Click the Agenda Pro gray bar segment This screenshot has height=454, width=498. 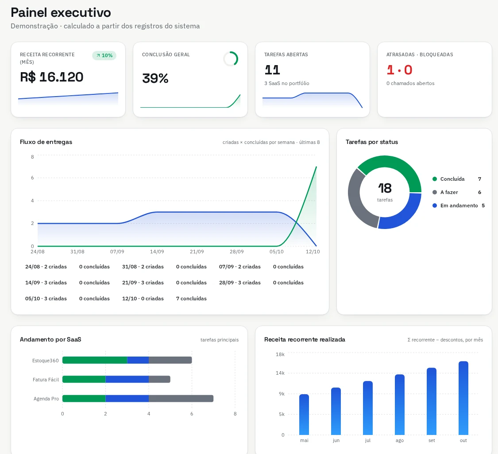181,398
